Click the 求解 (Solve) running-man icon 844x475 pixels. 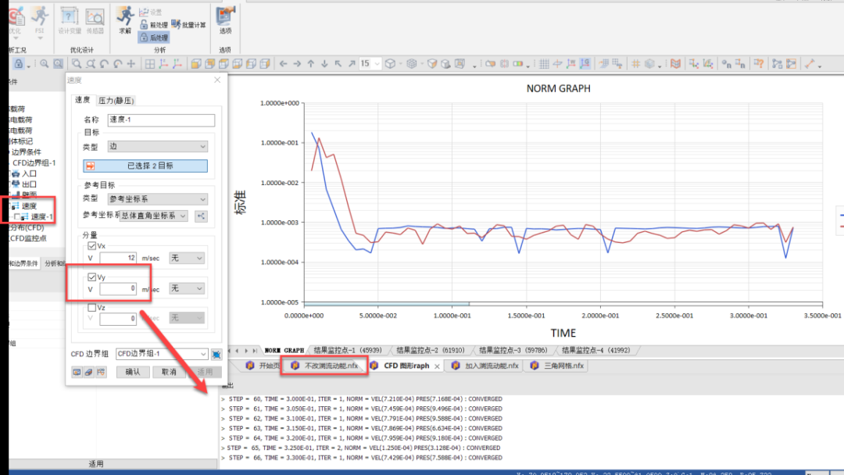(124, 16)
